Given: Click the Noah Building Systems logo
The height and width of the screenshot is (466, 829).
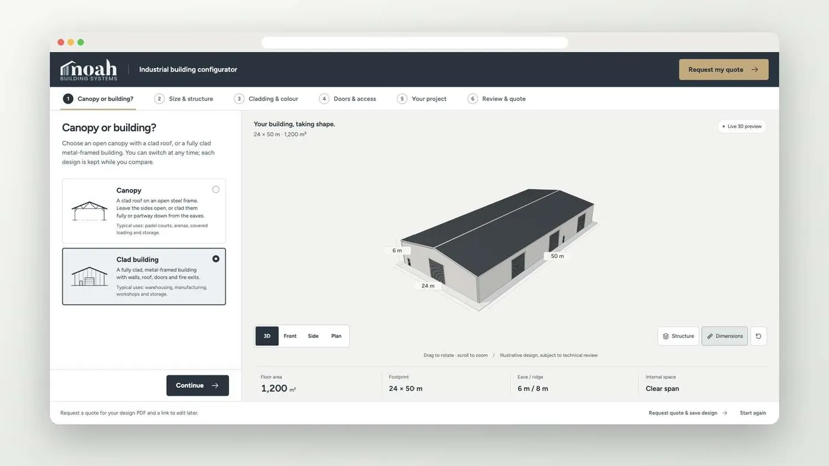Looking at the screenshot, I should (x=89, y=70).
